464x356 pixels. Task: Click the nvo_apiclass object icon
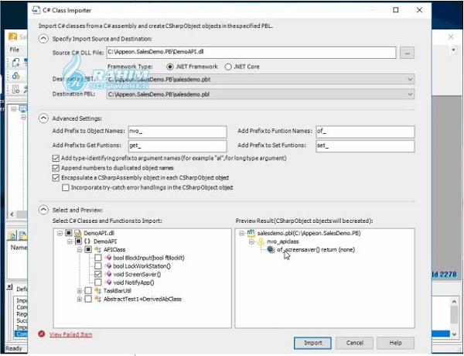click(x=261, y=241)
